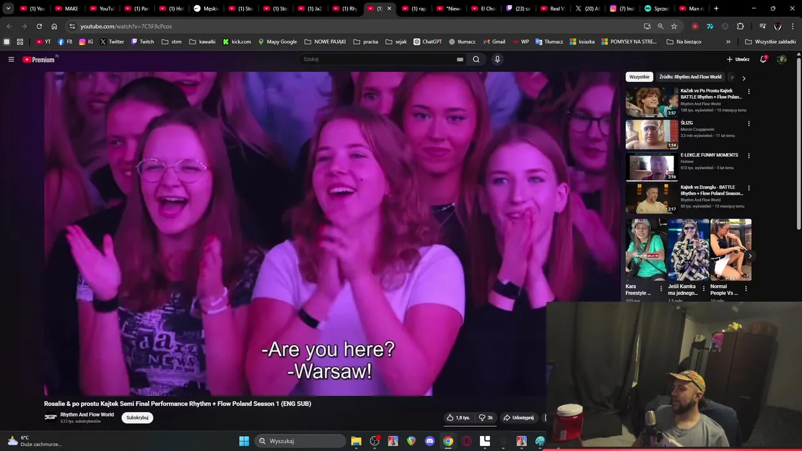Image resolution: width=802 pixels, height=451 pixels.
Task: Open Opera GX from the taskbar
Action: point(466,441)
